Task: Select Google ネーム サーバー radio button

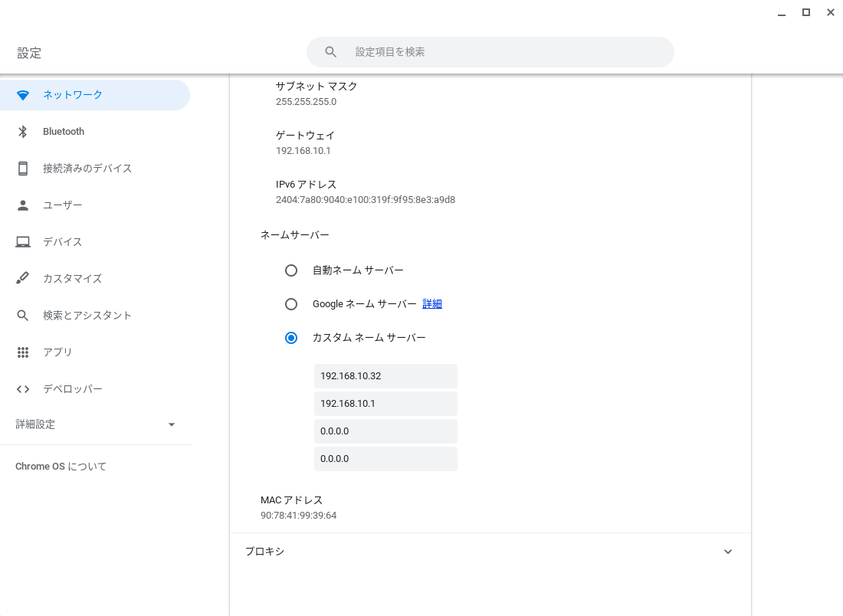Action: [x=291, y=304]
